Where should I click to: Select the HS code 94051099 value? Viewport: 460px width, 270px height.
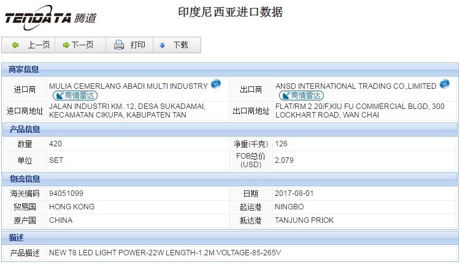[x=66, y=193]
